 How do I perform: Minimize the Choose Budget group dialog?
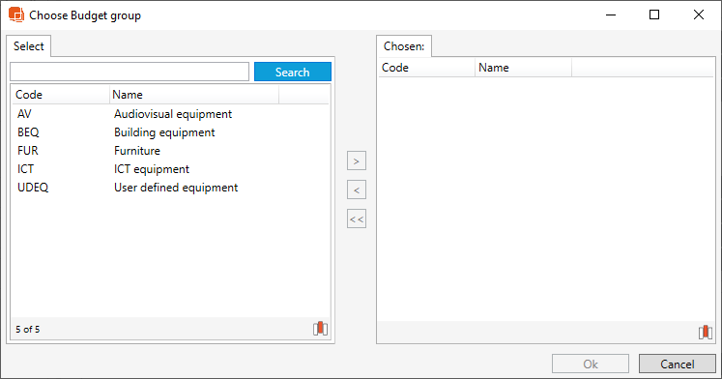(611, 15)
